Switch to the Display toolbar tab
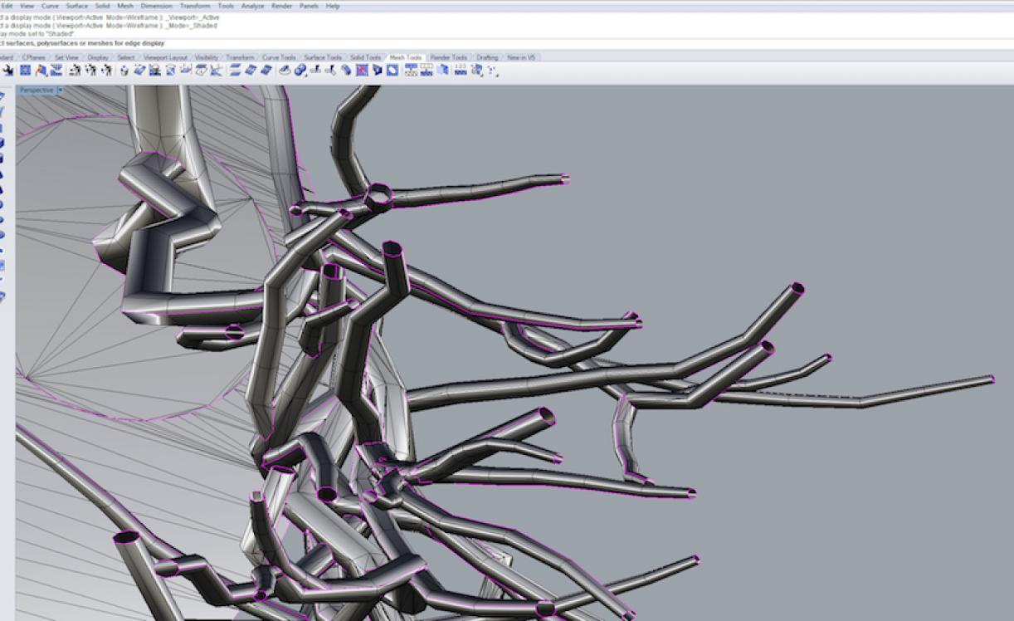Viewport: 1014px width, 621px height. coord(99,57)
